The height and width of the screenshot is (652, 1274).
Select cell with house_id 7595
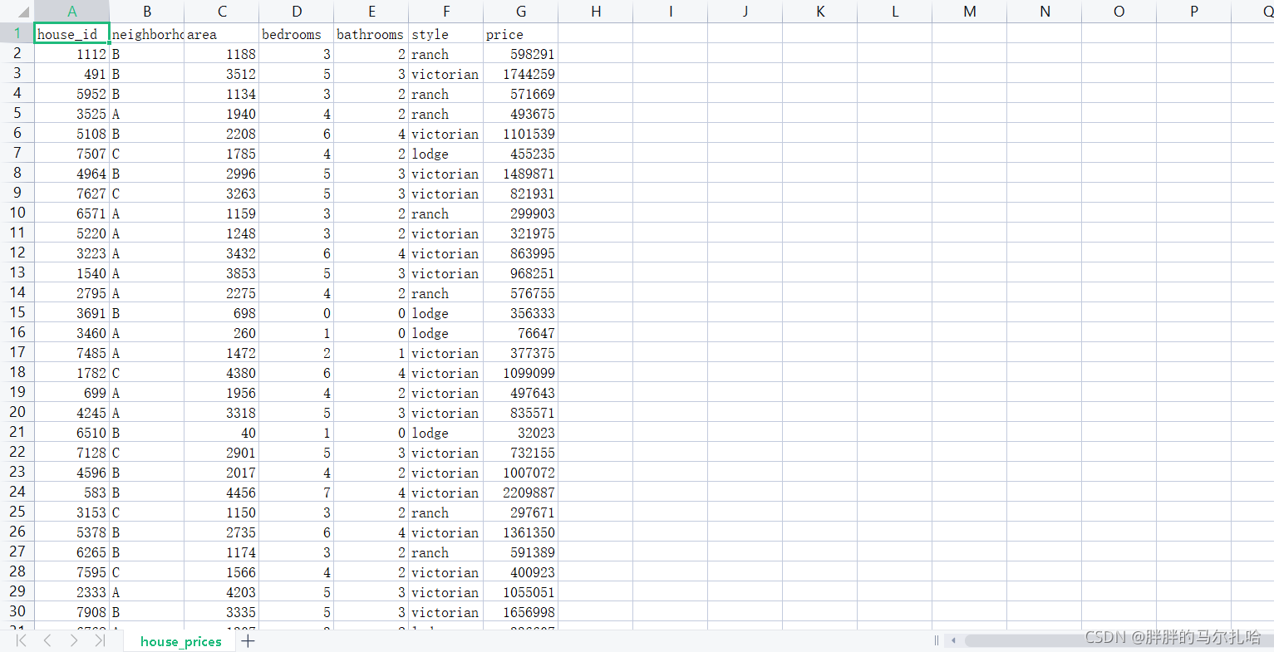coord(72,572)
